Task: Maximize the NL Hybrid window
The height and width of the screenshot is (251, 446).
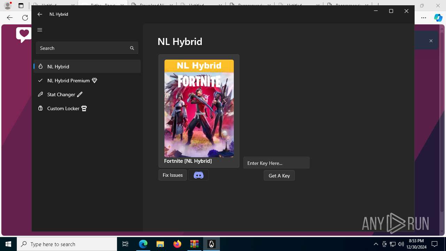Action: 391,11
